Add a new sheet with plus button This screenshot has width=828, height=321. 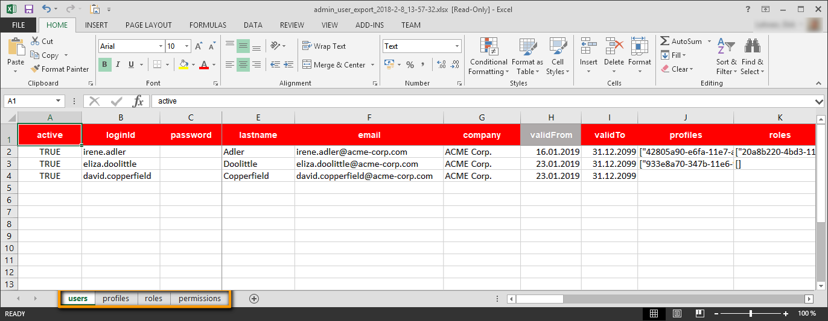click(254, 298)
